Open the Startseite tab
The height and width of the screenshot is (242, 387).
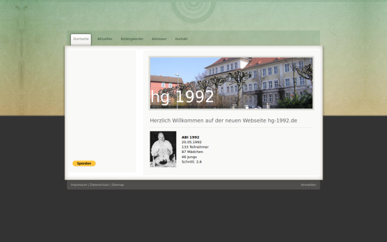(x=81, y=39)
